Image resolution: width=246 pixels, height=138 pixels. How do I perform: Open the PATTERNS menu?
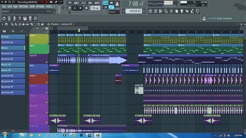coord(24,7)
